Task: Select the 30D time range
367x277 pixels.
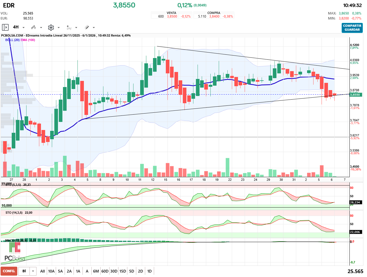Action: coord(114,271)
